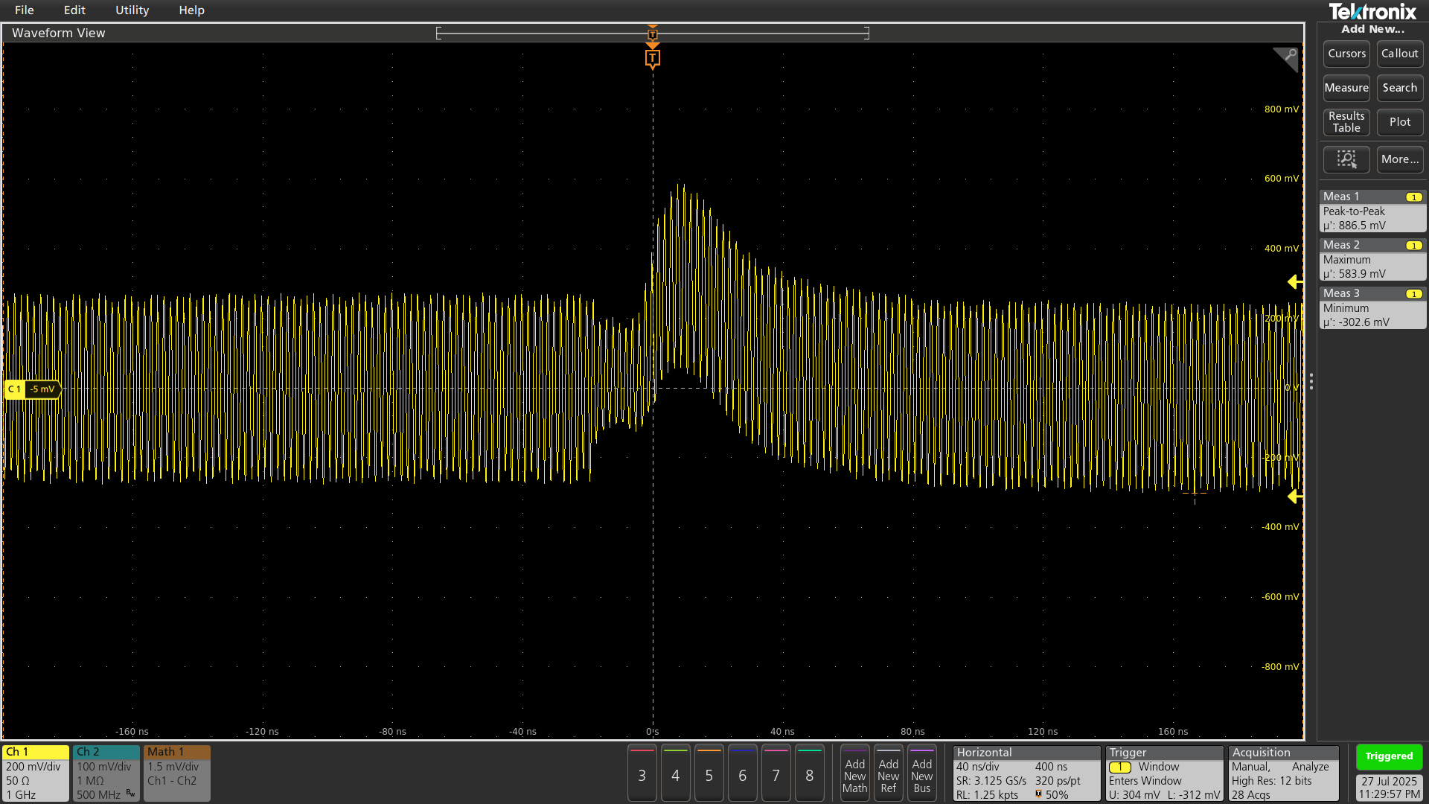The image size is (1429, 804).
Task: Click the Tektronix logo
Action: 1372,11
